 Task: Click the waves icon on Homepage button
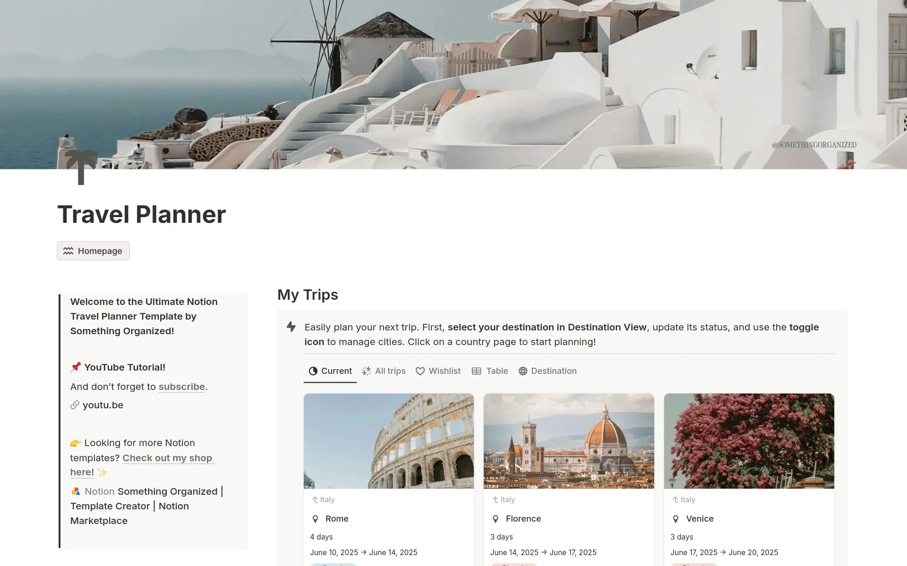pos(68,251)
